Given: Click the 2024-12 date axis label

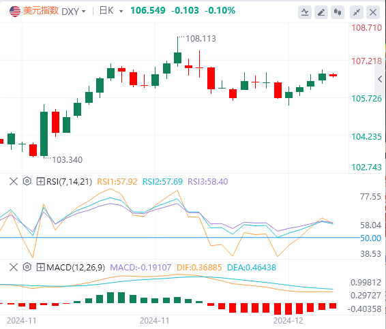Looking at the screenshot, I should coord(288,321).
